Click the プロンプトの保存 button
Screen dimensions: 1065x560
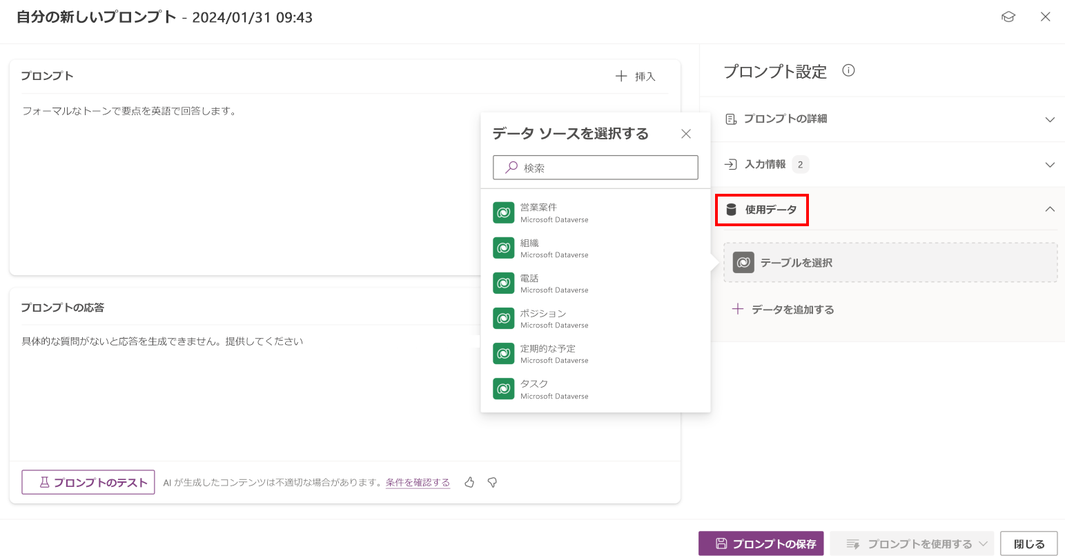coord(761,543)
